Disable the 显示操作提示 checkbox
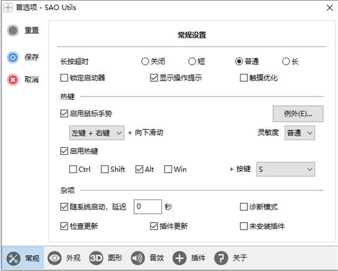This screenshot has width=338, height=271. click(x=154, y=78)
